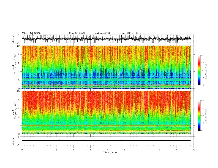Viewport: 218px width, 168px height.
Task: Click the '6' kHz tick on ch.2 axis
Action: click(19, 108)
